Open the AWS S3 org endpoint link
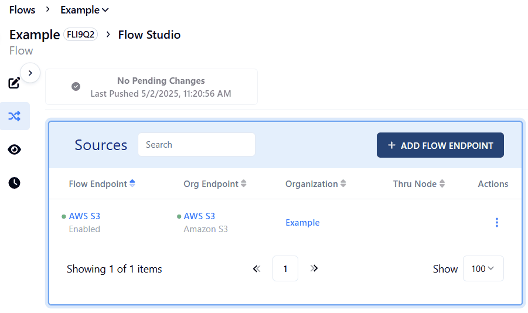 click(x=199, y=216)
